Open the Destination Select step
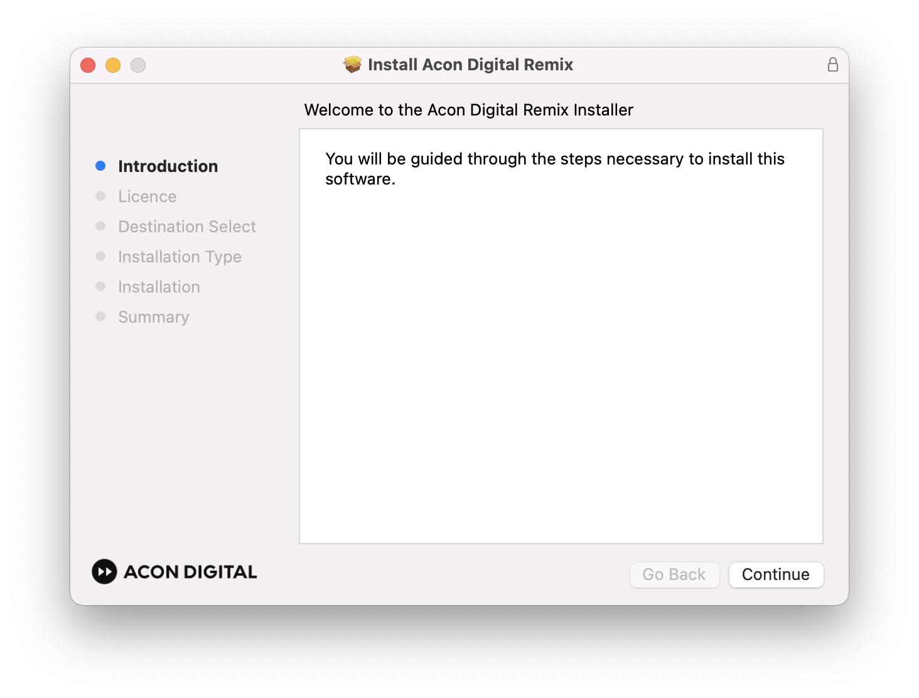 pos(187,227)
